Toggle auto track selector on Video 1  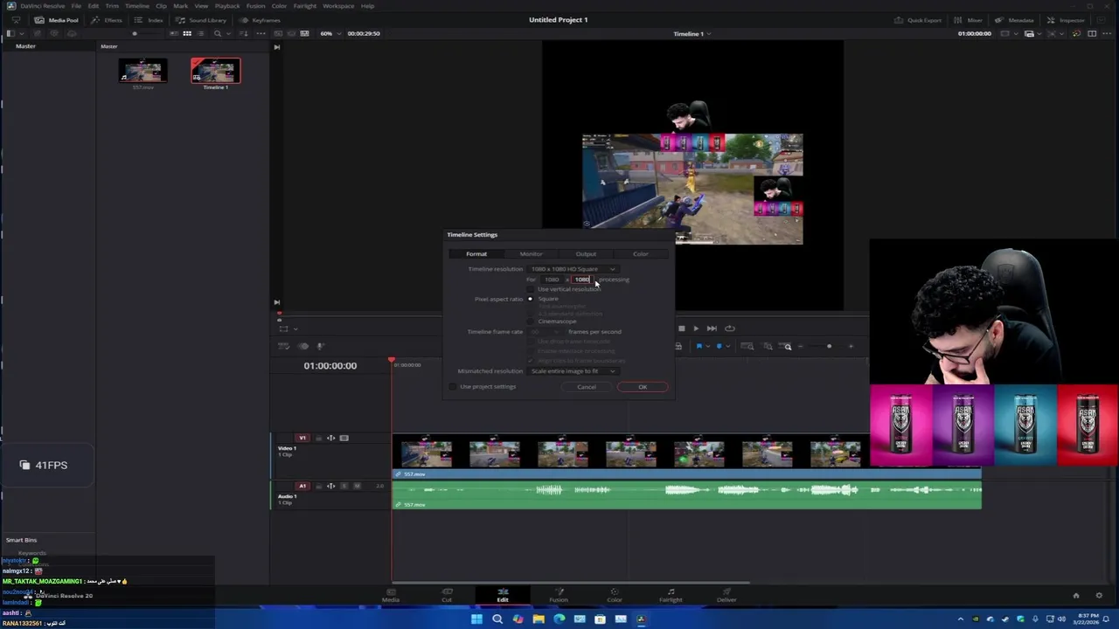coord(331,438)
